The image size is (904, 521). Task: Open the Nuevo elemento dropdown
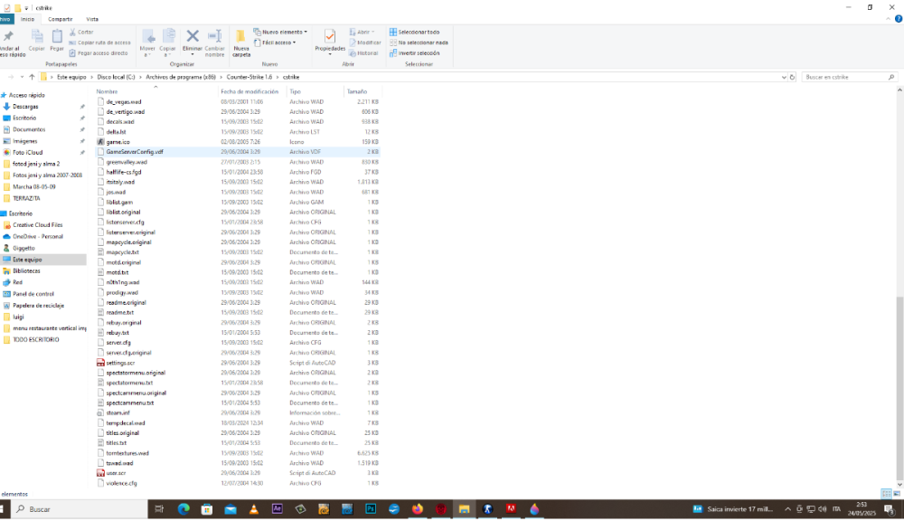tap(280, 33)
